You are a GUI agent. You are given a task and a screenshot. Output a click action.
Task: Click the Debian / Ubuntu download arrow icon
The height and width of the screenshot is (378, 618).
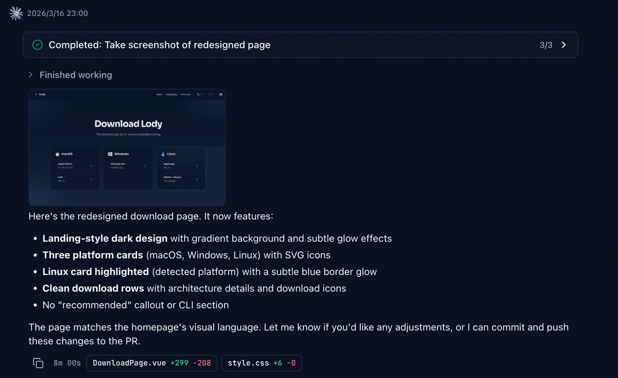pyautogui.click(x=197, y=179)
